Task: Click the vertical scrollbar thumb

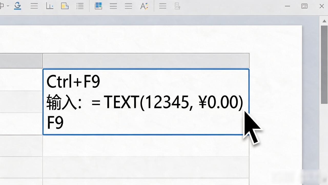Action: 324,64
